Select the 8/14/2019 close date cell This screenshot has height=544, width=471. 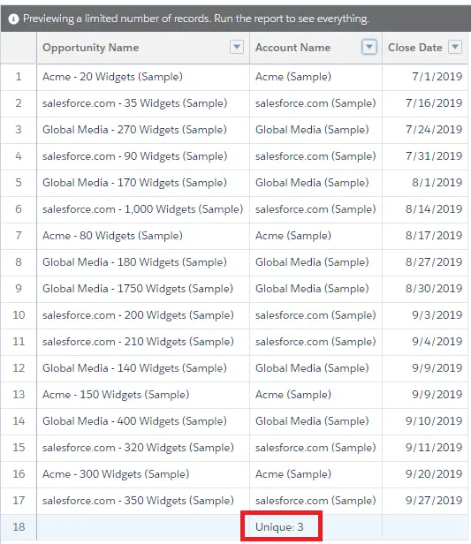[x=425, y=209]
